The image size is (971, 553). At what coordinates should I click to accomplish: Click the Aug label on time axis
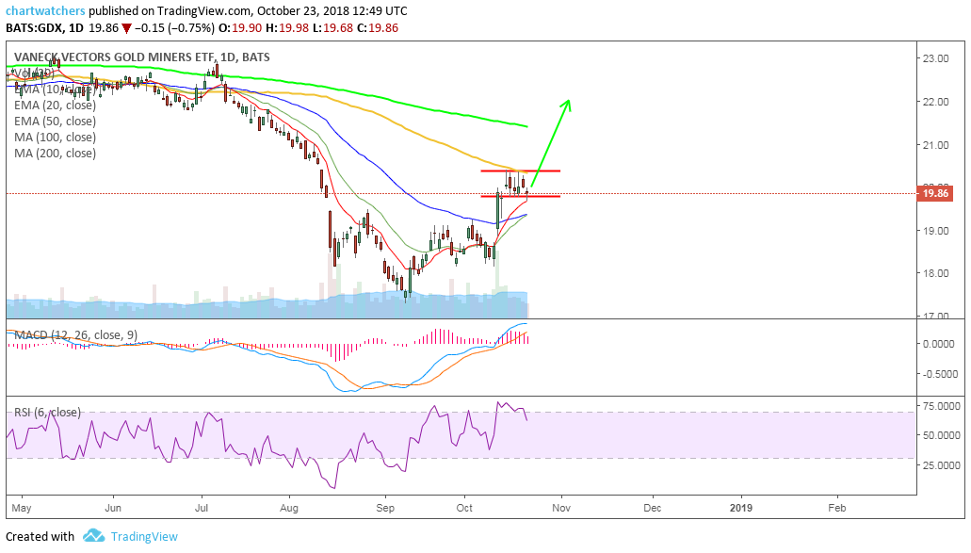point(289,508)
